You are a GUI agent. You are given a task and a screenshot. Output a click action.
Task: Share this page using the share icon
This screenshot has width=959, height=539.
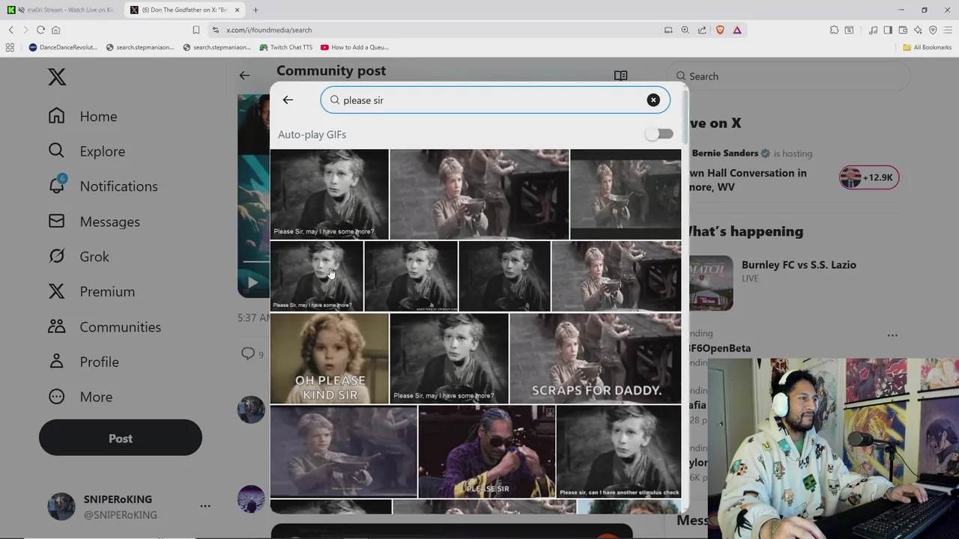tap(702, 30)
